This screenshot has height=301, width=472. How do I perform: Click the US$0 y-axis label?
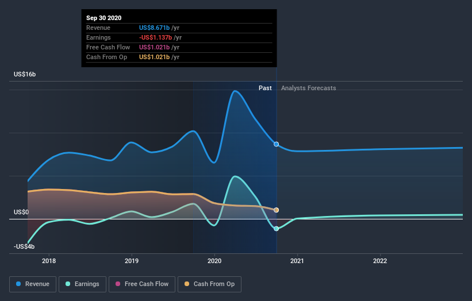coord(21,213)
